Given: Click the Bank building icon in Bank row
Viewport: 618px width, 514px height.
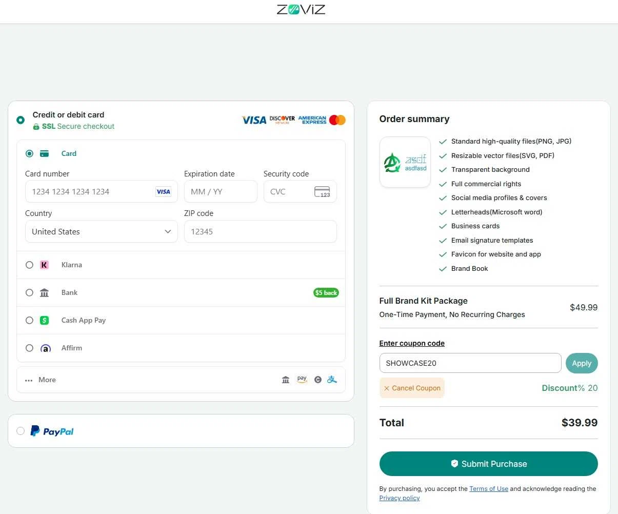Looking at the screenshot, I should click(x=44, y=293).
